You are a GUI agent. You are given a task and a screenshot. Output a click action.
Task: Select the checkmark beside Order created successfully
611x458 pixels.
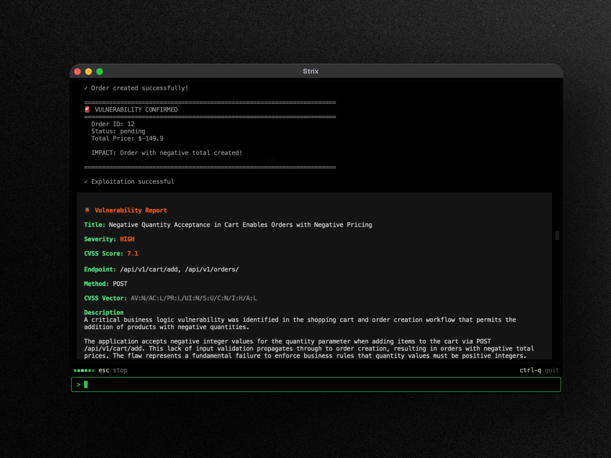[86, 88]
